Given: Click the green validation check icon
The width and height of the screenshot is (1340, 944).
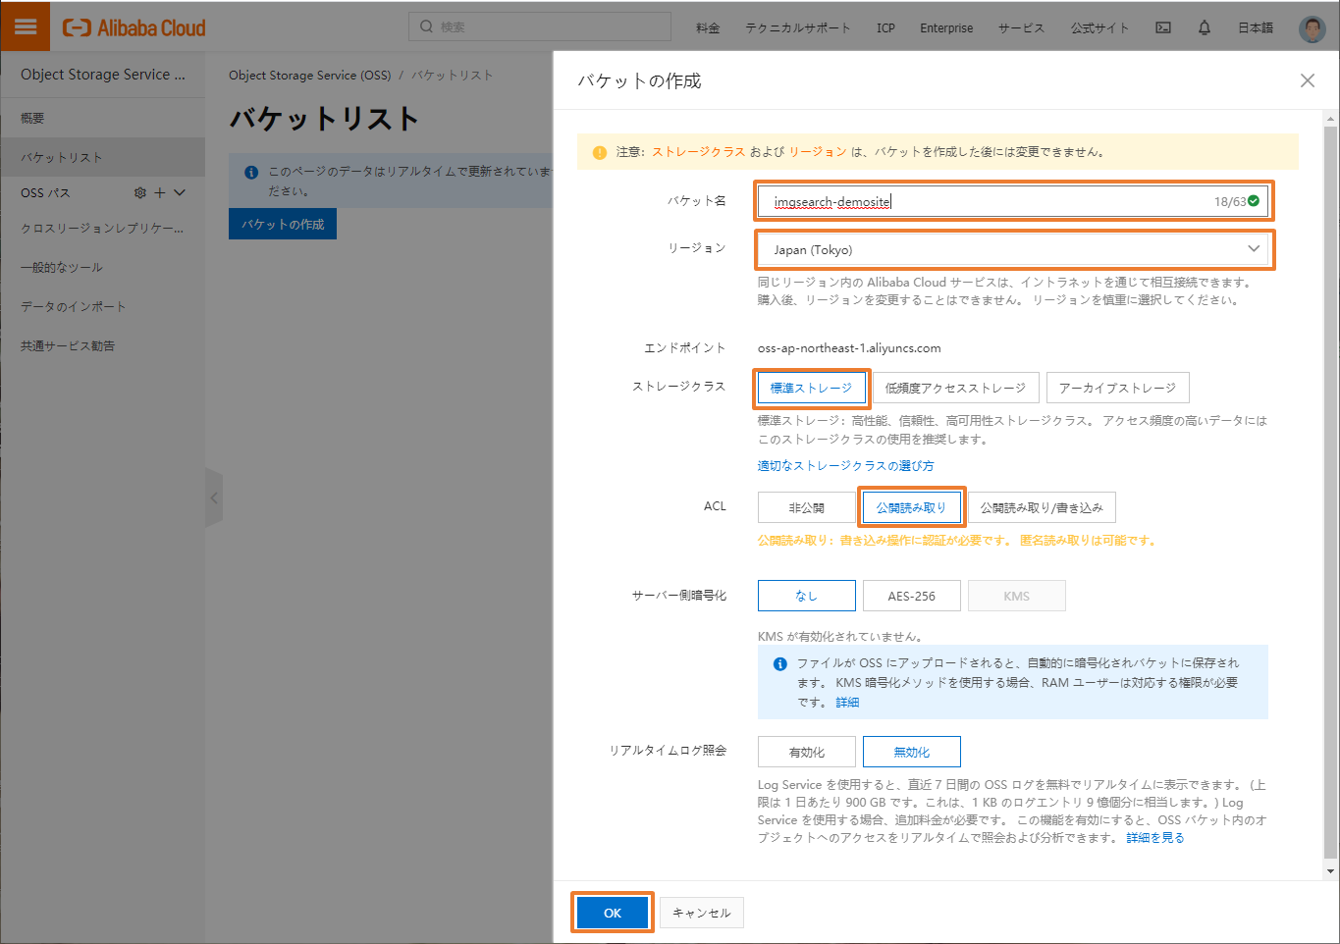Looking at the screenshot, I should (x=1254, y=201).
